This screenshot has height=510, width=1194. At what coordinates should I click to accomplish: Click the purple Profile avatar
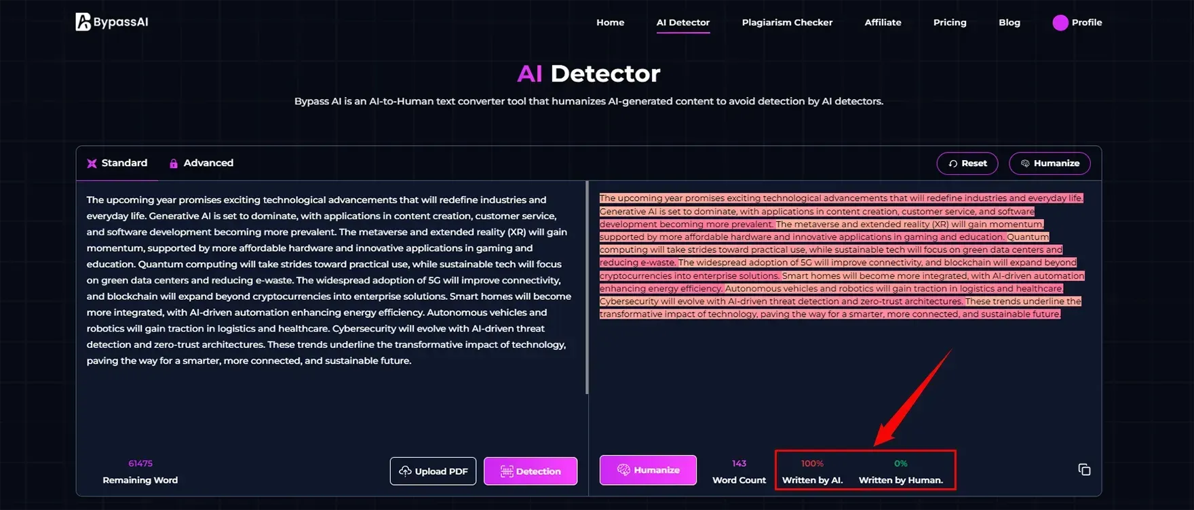[1060, 22]
